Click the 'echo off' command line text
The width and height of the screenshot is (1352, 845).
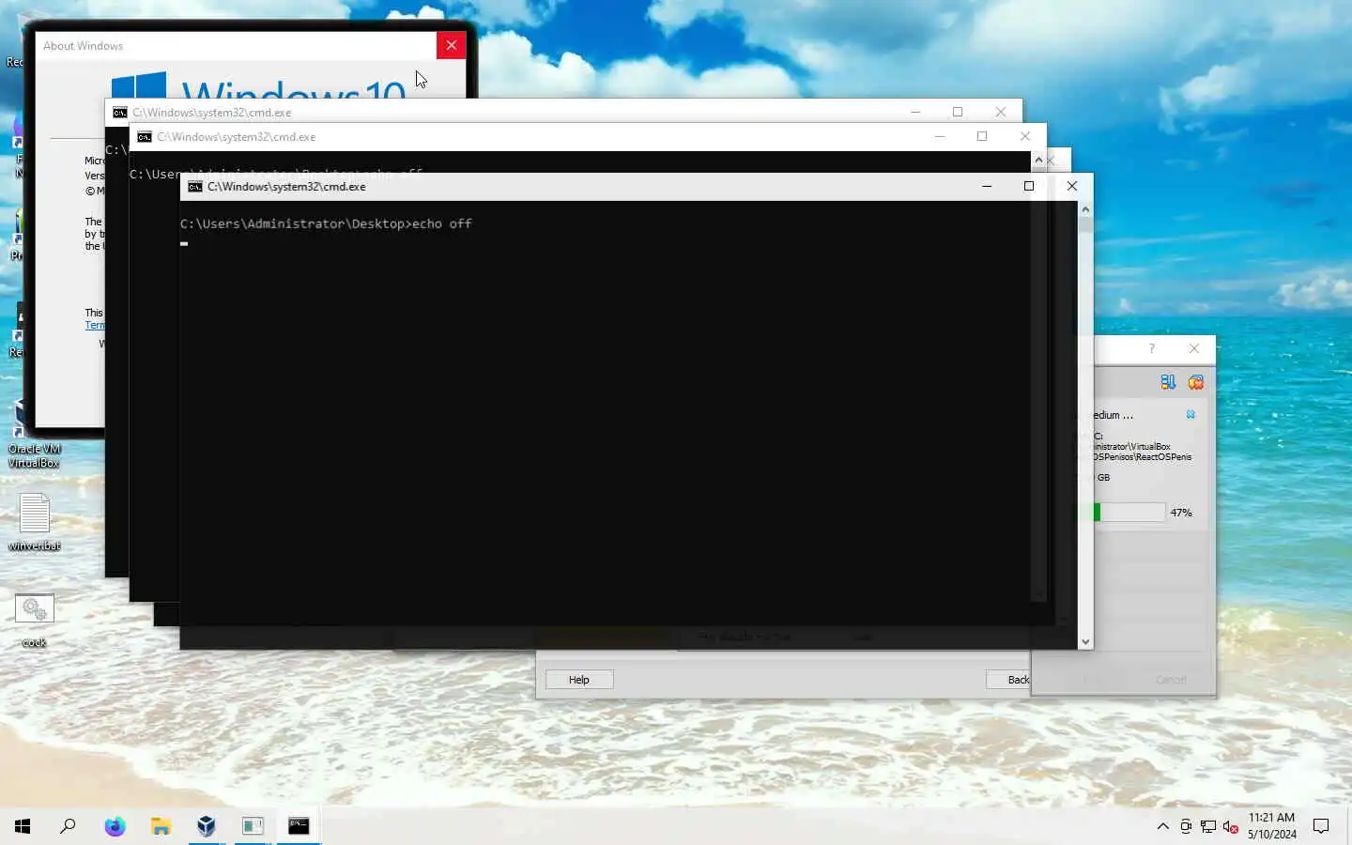(442, 223)
